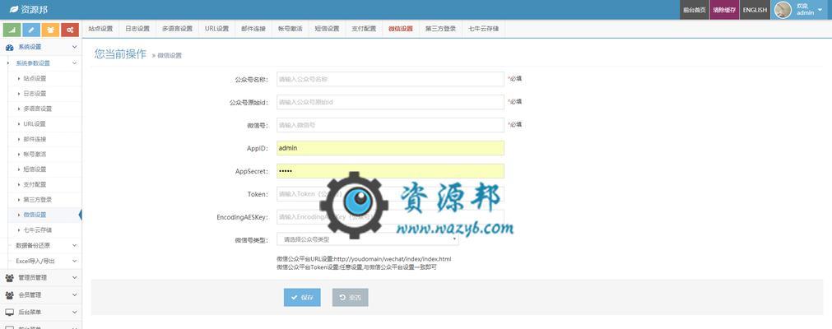Select the 微信设置 tab

point(401,29)
